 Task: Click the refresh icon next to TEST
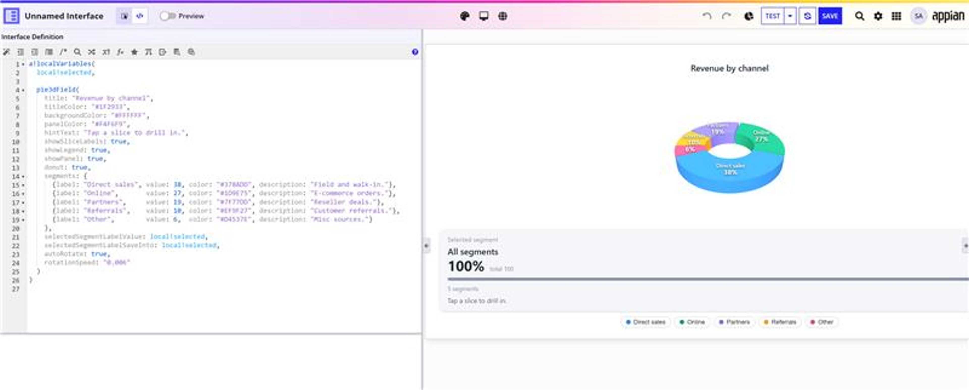tap(807, 16)
